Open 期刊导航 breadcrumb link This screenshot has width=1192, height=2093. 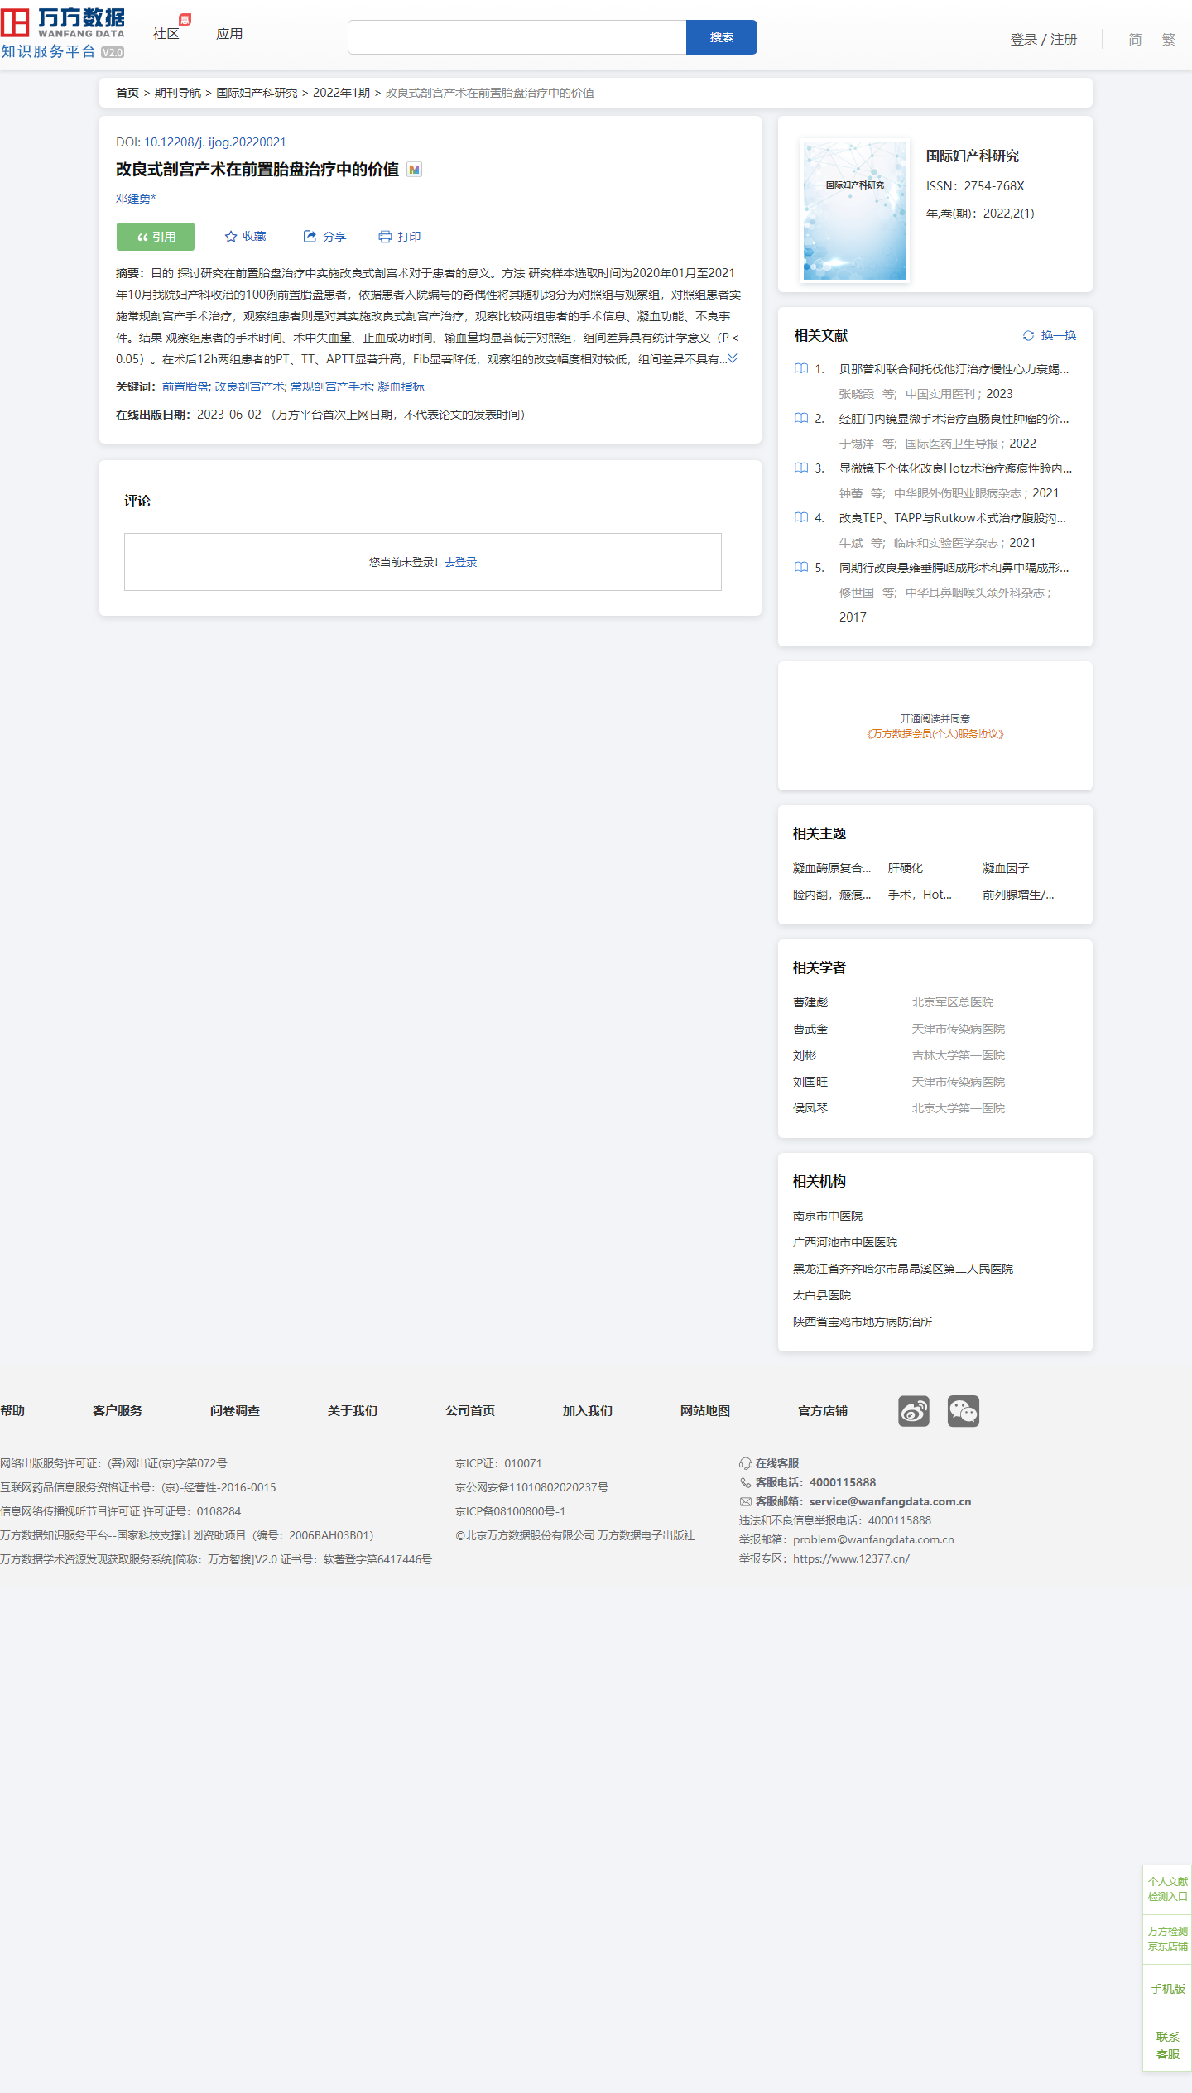point(178,93)
